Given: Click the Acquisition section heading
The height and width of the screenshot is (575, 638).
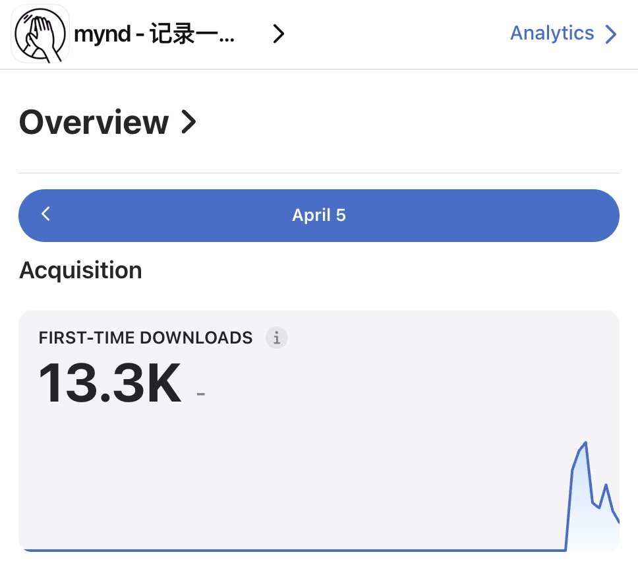Looking at the screenshot, I should (x=80, y=270).
